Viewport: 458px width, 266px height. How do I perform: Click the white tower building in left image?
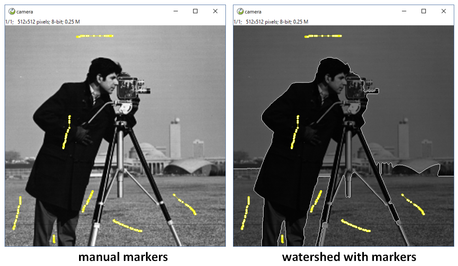(x=175, y=139)
